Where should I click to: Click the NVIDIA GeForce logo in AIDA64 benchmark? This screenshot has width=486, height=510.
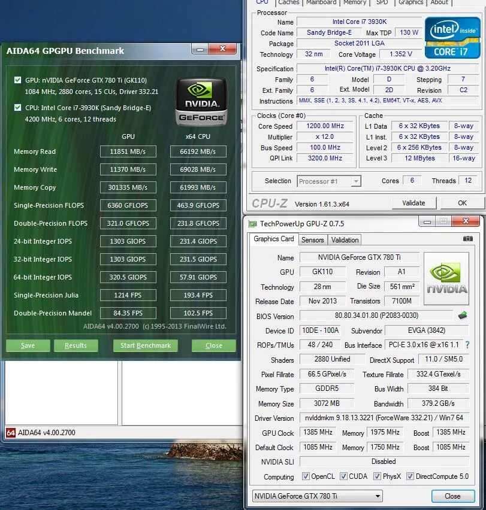(201, 102)
